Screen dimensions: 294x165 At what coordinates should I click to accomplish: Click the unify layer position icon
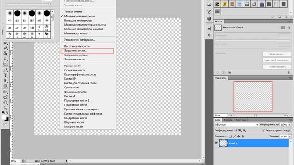(236, 130)
